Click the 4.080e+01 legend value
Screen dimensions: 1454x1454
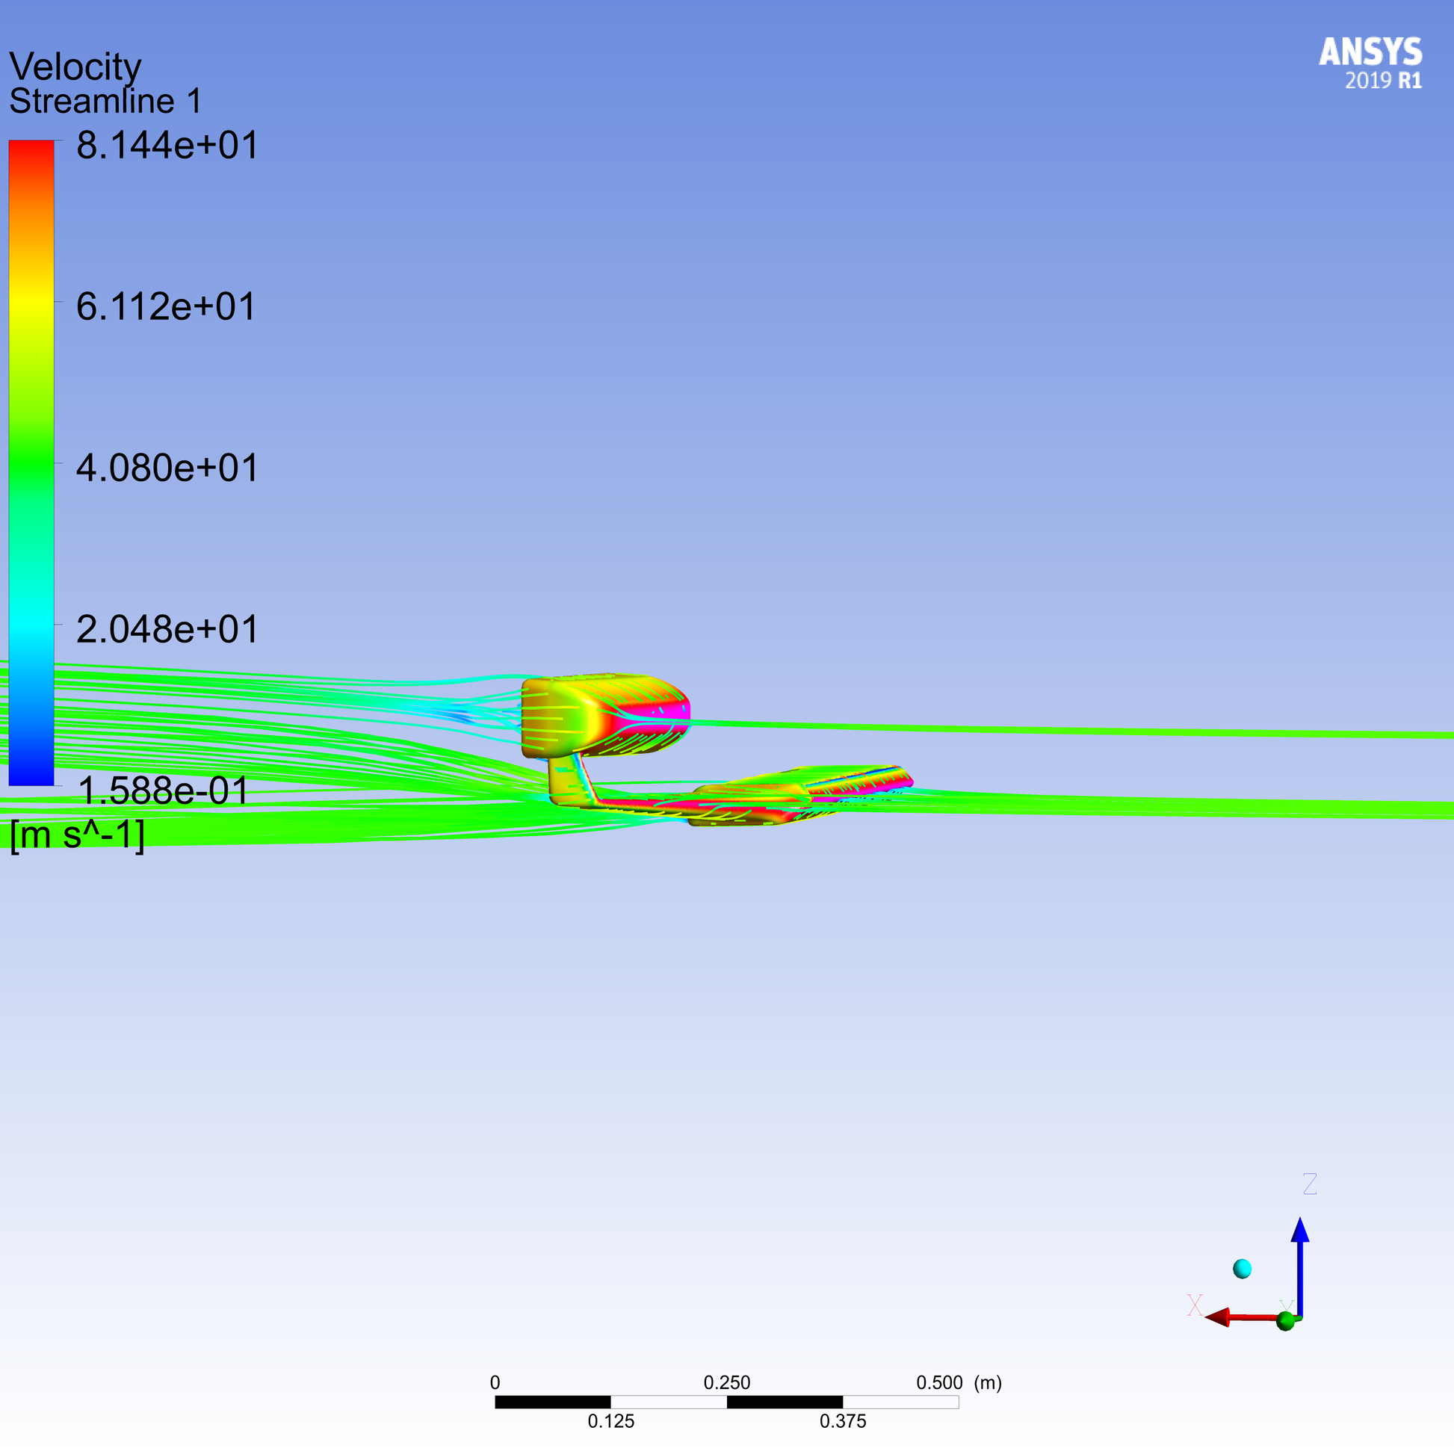(167, 468)
